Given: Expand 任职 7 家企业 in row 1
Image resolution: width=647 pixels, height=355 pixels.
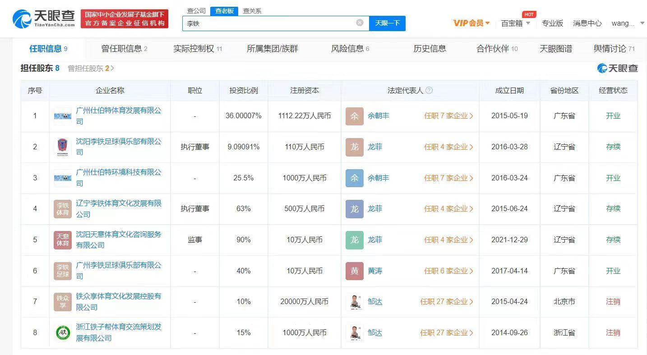Looking at the screenshot, I should pos(448,116).
